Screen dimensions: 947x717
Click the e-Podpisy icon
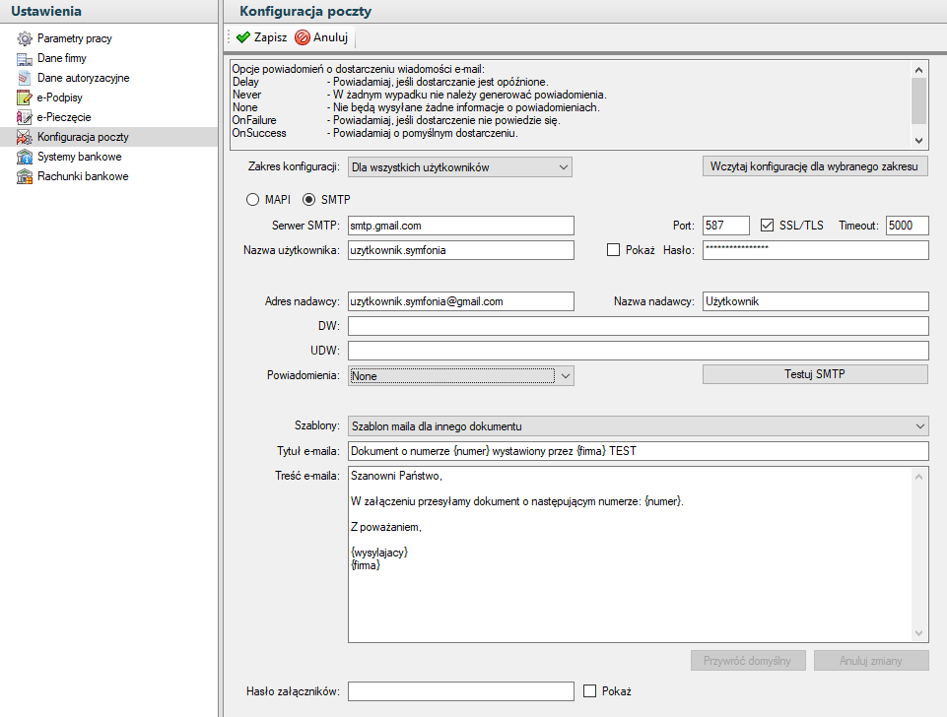(25, 98)
